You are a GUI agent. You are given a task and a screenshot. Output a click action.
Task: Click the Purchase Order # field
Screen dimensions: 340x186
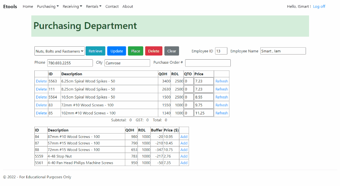click(208, 63)
